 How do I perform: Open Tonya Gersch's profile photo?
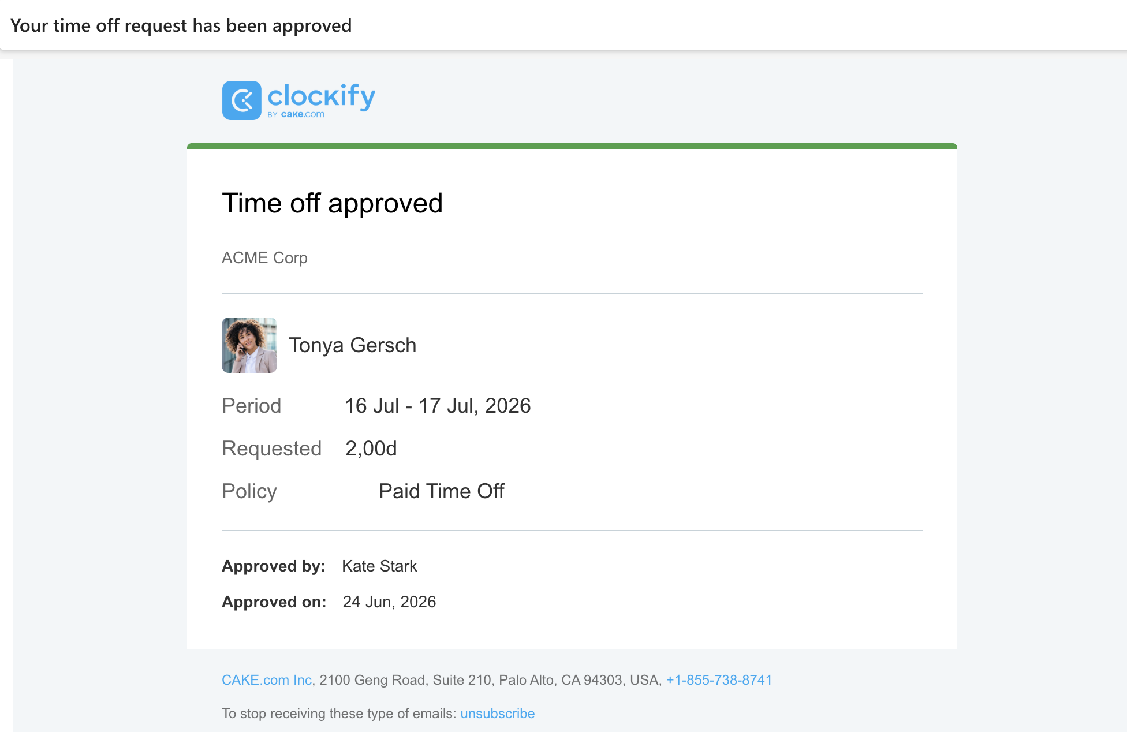coord(249,345)
